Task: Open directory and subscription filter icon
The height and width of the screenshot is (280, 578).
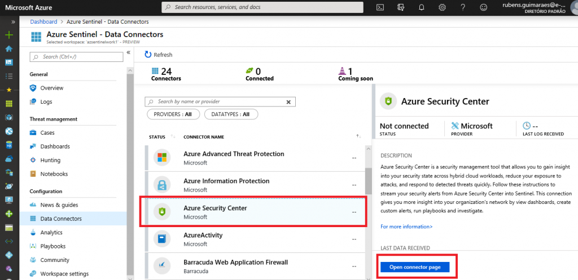Action: coord(401,7)
